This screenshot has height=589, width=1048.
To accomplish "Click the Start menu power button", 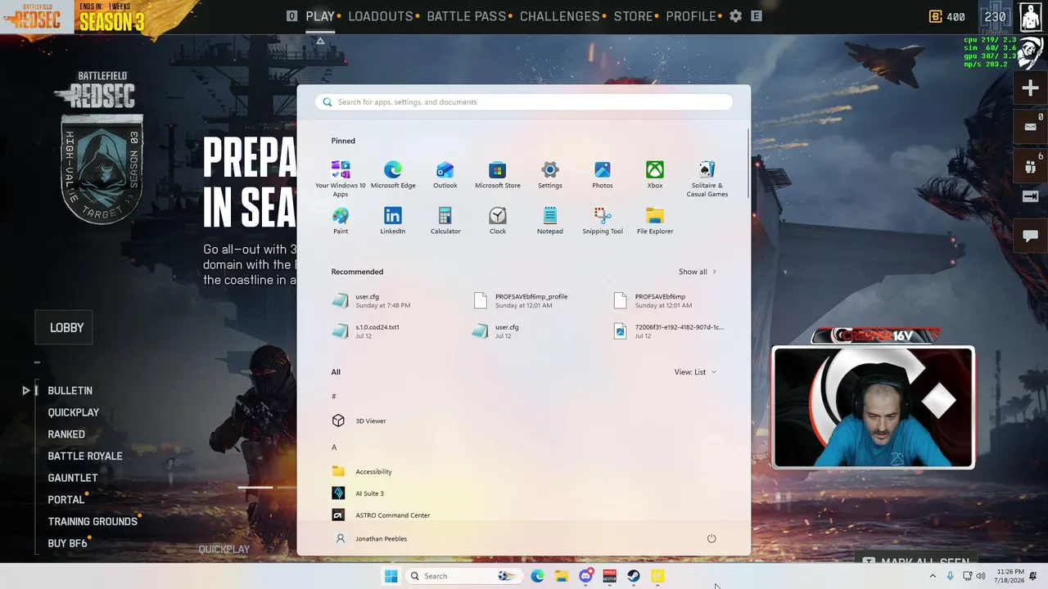I will coord(711,538).
